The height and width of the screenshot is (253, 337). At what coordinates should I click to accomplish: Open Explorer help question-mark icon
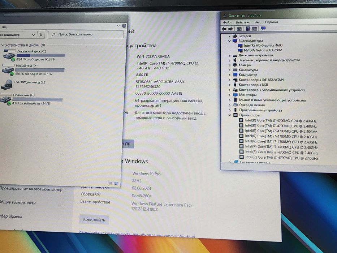124,26
